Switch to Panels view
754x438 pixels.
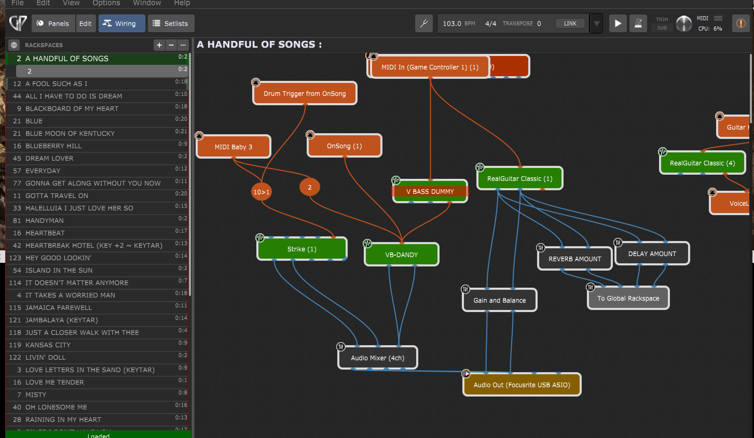click(53, 23)
